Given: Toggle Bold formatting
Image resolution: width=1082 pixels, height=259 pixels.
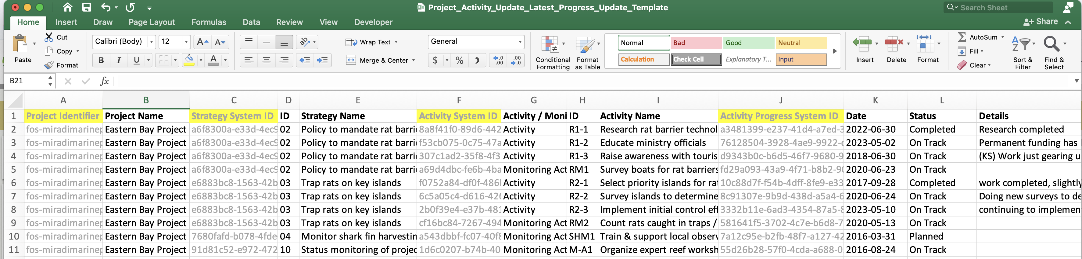Looking at the screenshot, I should (101, 60).
